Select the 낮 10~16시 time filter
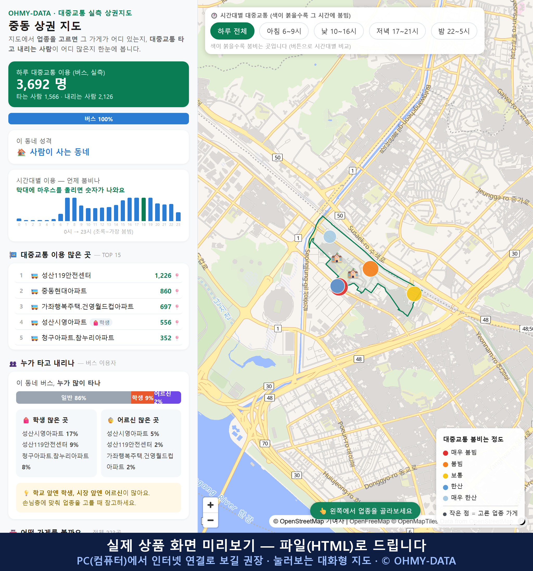The image size is (533, 571). coord(339,31)
